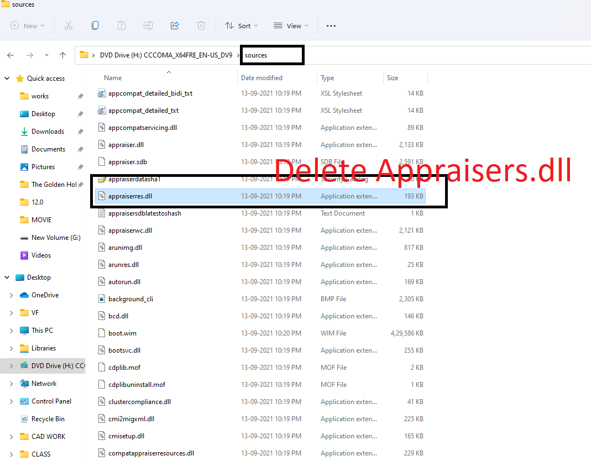This screenshot has height=461, width=591.
Task: Open the 12.0 folder
Action: point(37,202)
